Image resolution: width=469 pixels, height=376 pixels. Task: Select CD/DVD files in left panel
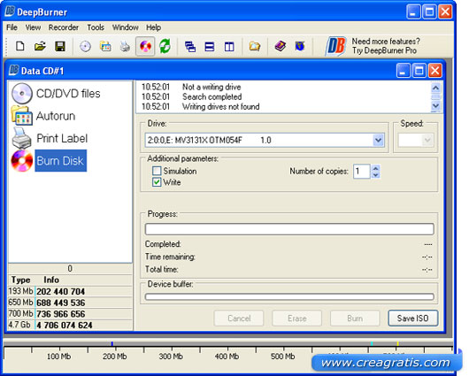(56, 93)
